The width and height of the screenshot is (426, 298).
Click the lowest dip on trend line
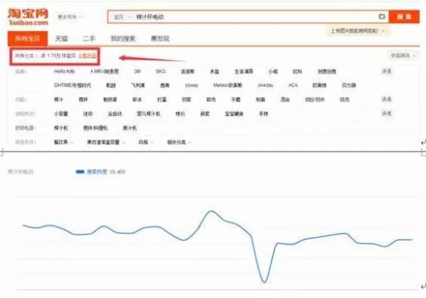coord(264,283)
